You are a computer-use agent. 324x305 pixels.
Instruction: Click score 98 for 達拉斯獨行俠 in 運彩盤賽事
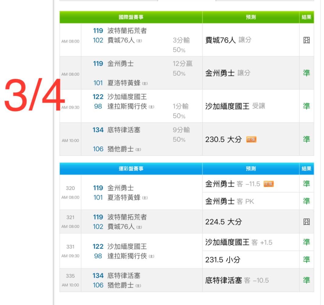[x=98, y=256]
